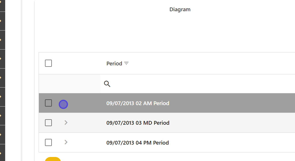Click the sidebar arrow level with the Period header

[1, 59]
